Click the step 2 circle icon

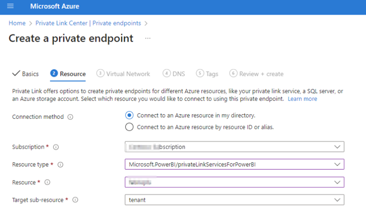pos(54,73)
